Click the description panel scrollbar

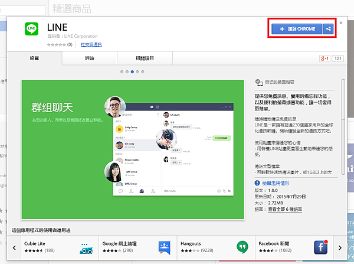(x=343, y=126)
